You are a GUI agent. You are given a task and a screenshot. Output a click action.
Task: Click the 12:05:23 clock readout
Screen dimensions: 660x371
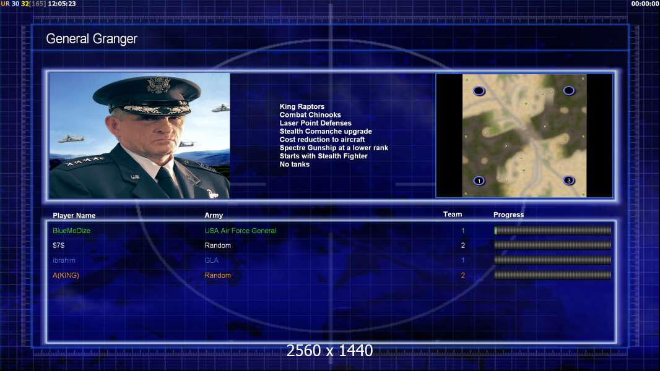coord(62,4)
